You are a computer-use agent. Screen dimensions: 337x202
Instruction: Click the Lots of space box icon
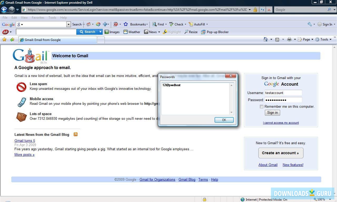(22, 117)
